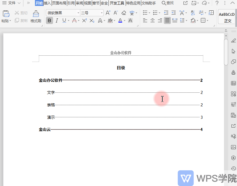Click the annotation pen icon in right sidebar
Viewport: 237px width, 186px height.
point(233,41)
